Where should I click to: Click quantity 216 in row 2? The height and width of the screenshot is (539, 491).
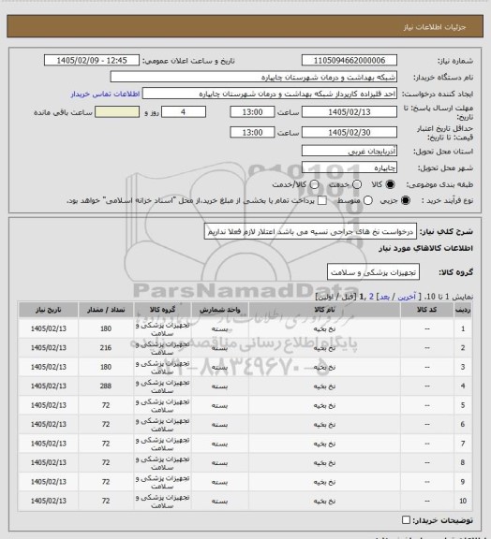(106, 348)
